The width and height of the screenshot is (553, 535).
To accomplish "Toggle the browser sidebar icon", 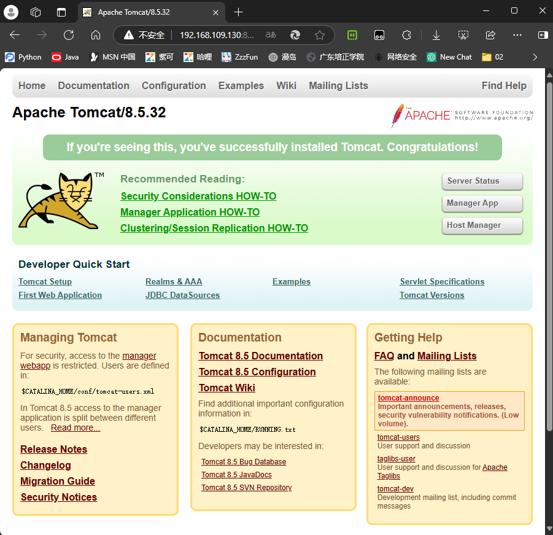I will point(543,35).
